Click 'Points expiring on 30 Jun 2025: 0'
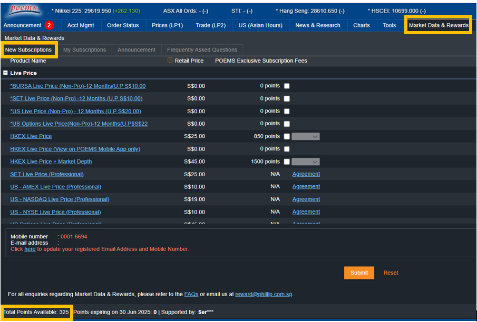The width and height of the screenshot is (477, 322). [115, 313]
